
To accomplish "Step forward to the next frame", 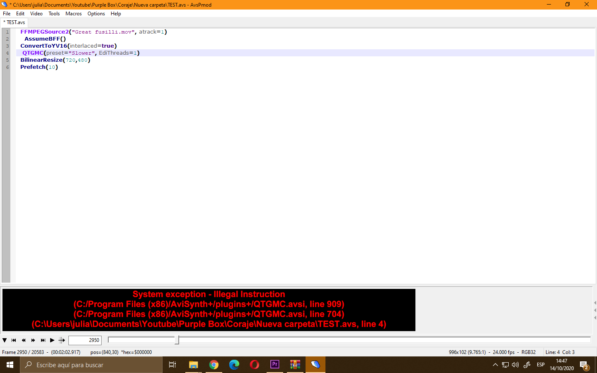I will point(33,340).
